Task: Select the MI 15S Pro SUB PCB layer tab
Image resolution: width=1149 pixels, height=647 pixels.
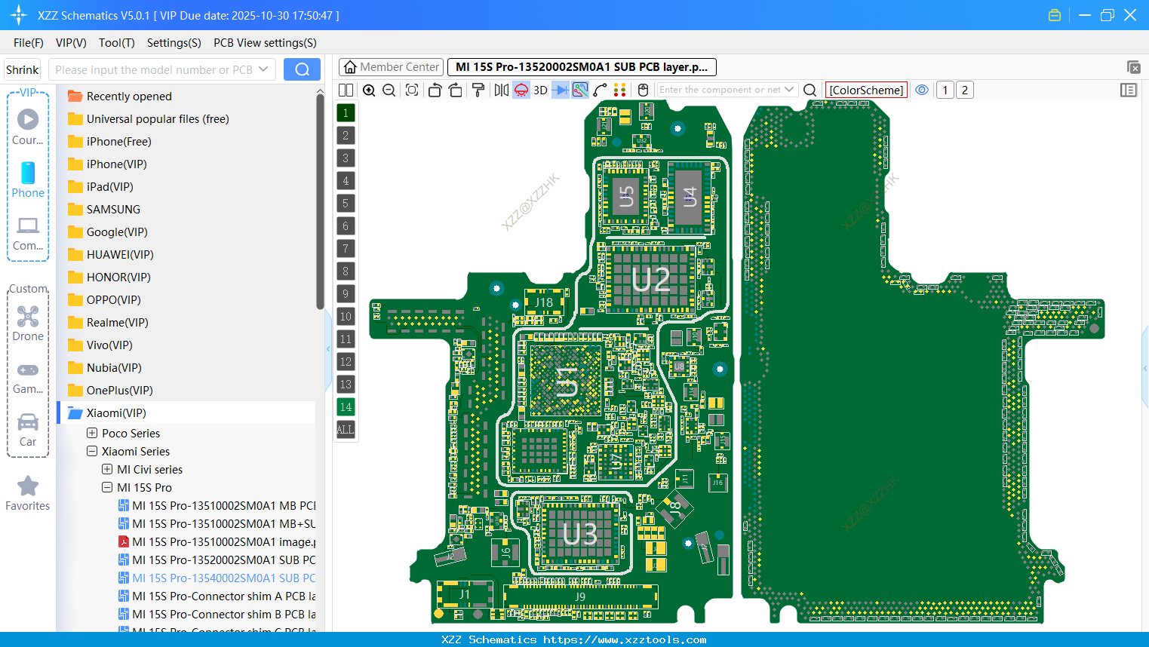Action: coord(582,67)
